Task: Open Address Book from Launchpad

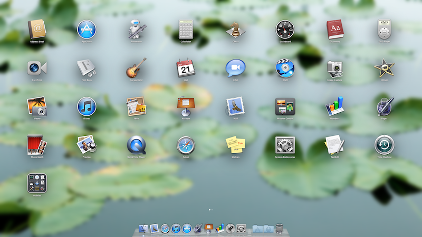Action: pos(37,29)
